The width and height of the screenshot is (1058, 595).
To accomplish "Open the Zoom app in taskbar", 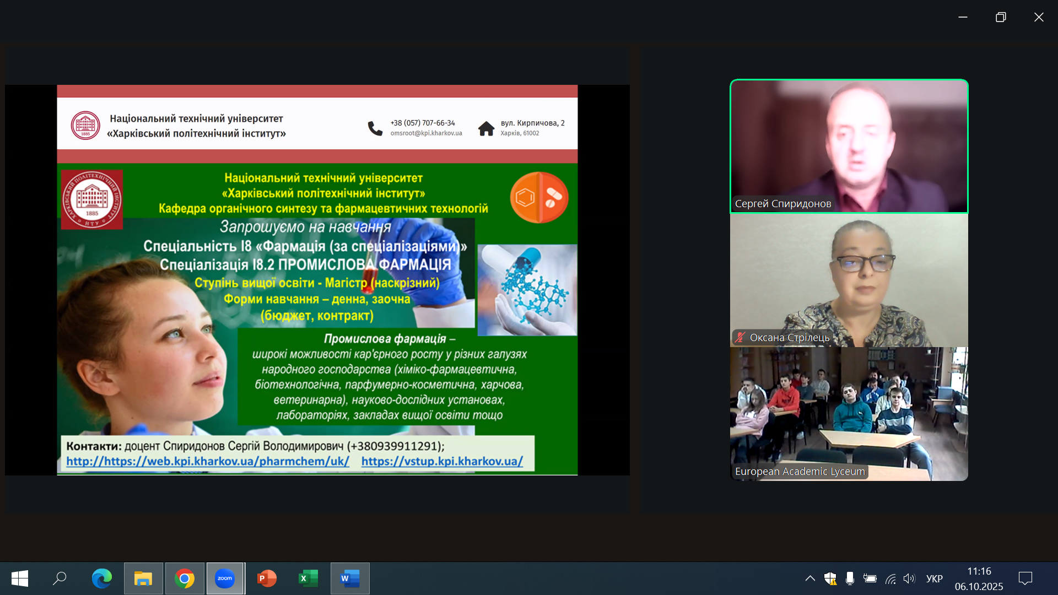I will tap(225, 578).
